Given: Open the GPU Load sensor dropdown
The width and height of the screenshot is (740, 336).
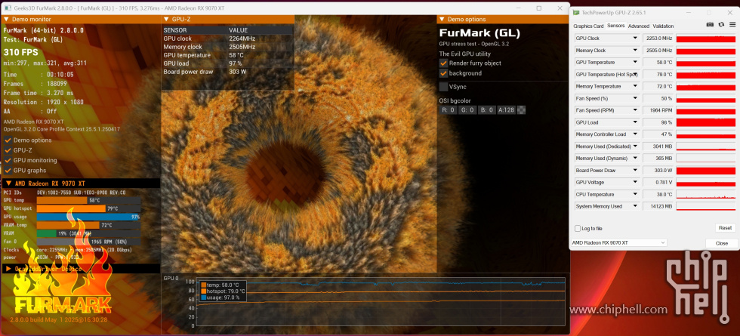Looking at the screenshot, I should point(635,122).
